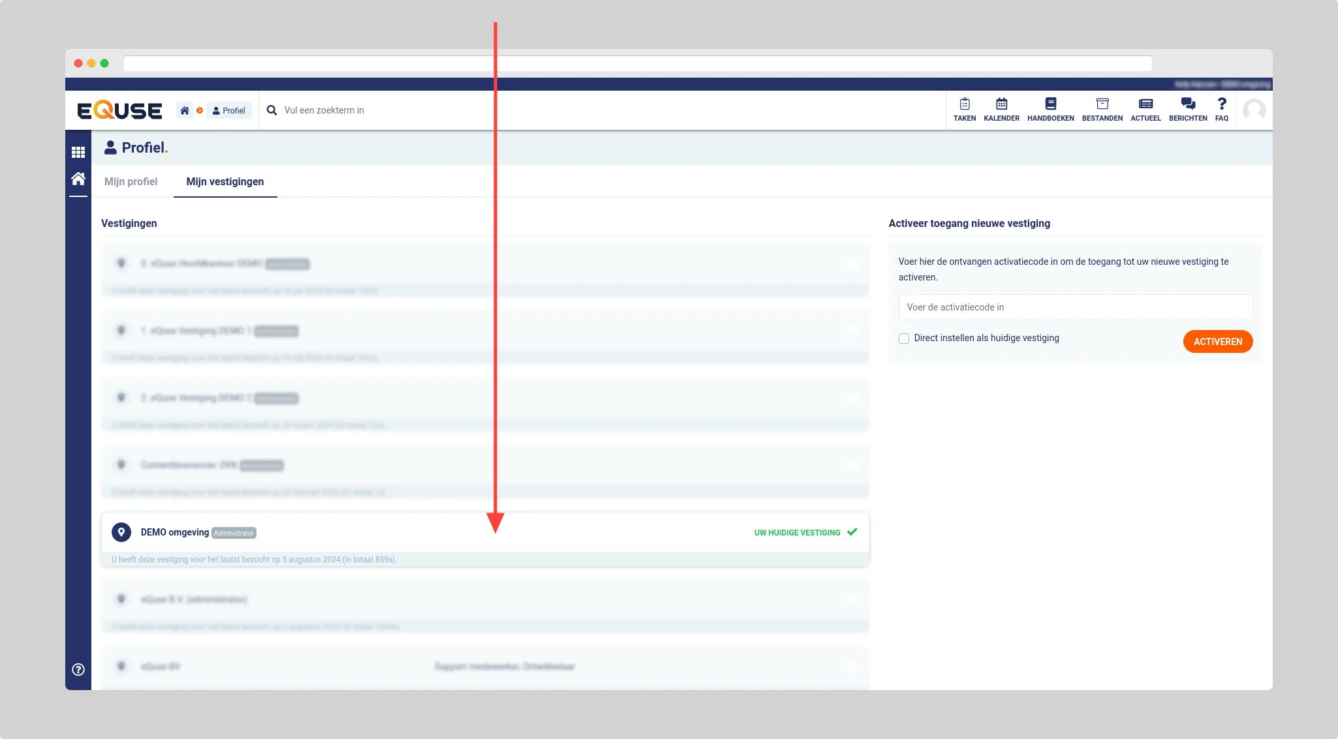The width and height of the screenshot is (1338, 739).
Task: Click the apps grid icon in the sidebar
Action: [x=78, y=152]
